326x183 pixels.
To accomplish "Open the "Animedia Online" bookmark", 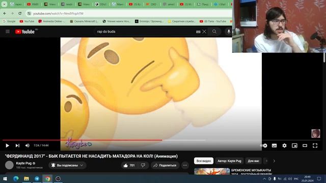I will pos(52,21).
